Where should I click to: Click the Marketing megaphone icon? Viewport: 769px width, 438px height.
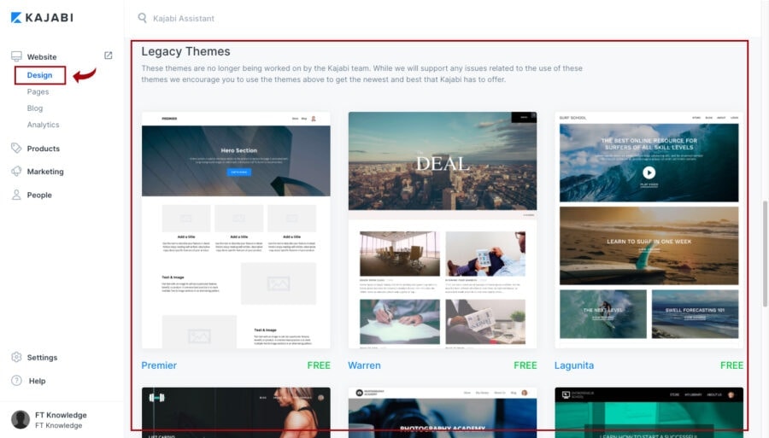[16, 172]
